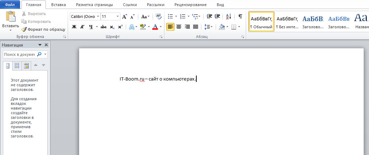The height and width of the screenshot is (155, 369).
Task: Open highlight color dropdown arrow
Action: tap(149, 27)
